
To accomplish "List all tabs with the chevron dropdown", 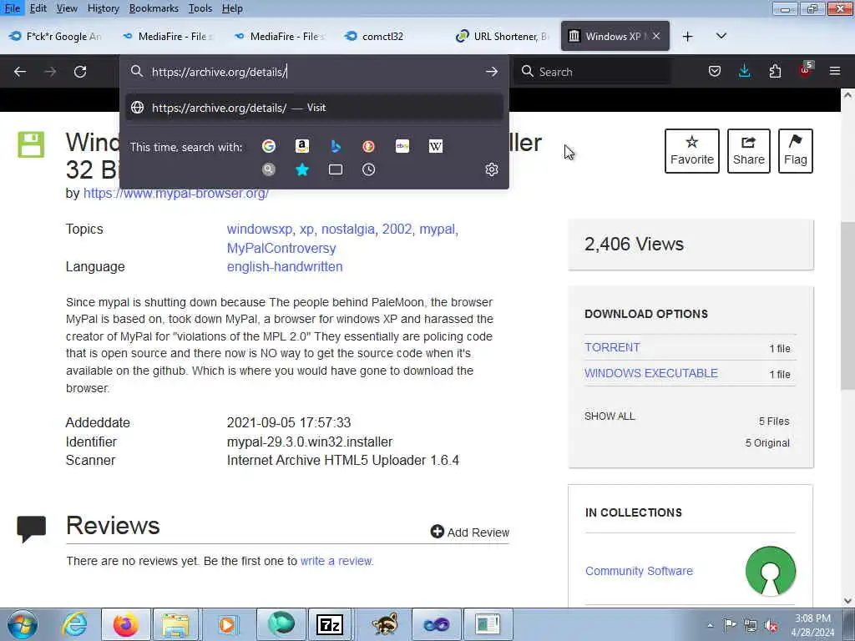I will point(721,36).
